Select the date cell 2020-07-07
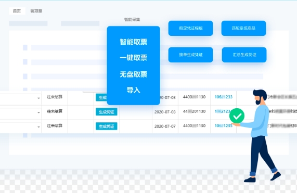 tap(165, 126)
